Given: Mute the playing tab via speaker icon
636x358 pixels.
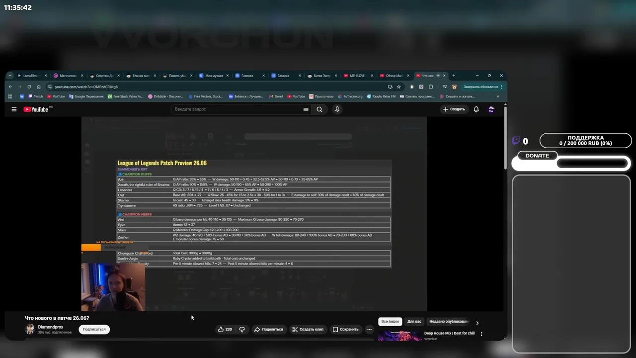Looking at the screenshot, I should [438, 76].
